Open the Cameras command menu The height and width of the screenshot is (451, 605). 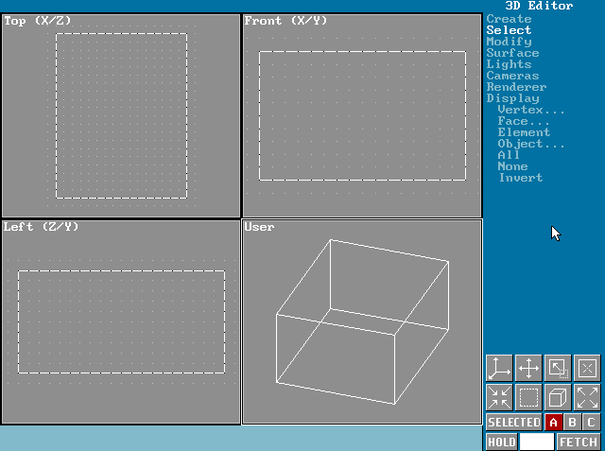(x=512, y=76)
